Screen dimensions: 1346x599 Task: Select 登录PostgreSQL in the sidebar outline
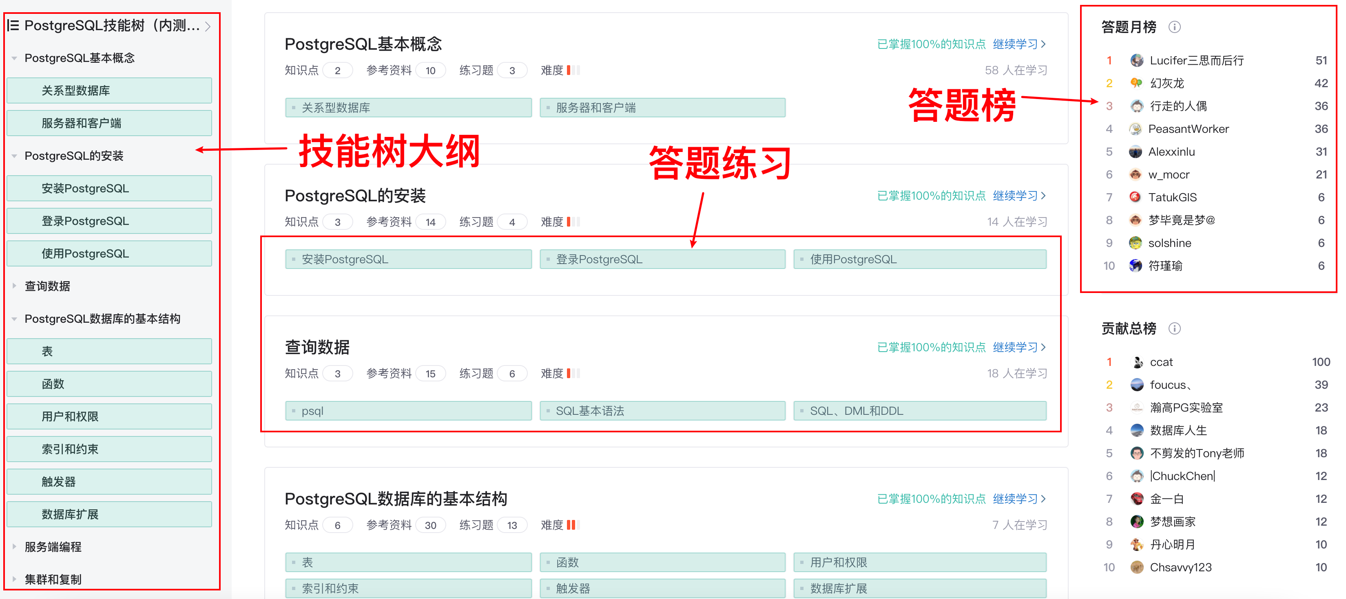(109, 221)
